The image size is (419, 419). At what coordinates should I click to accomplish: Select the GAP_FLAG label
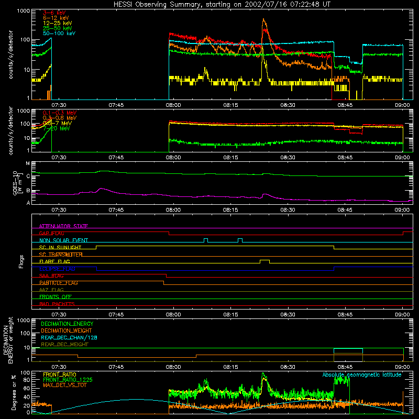(51, 233)
